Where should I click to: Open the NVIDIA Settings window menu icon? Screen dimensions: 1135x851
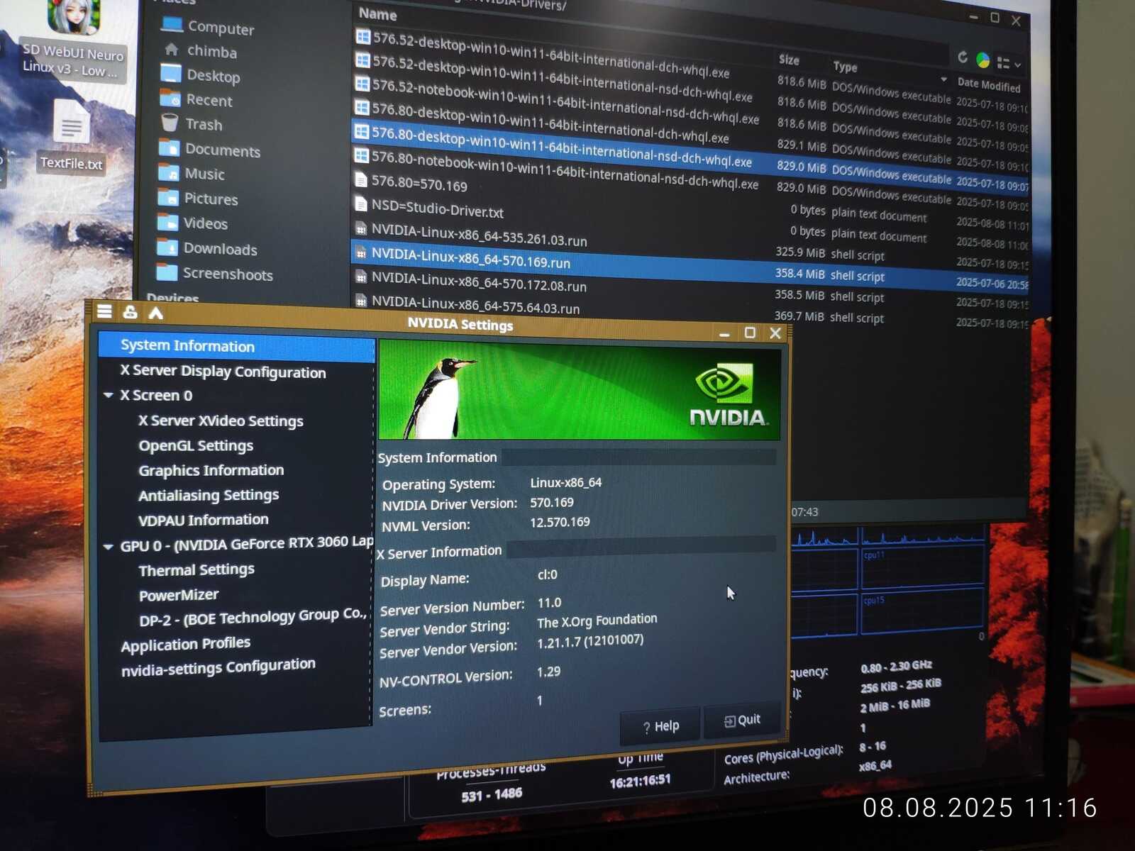point(104,311)
